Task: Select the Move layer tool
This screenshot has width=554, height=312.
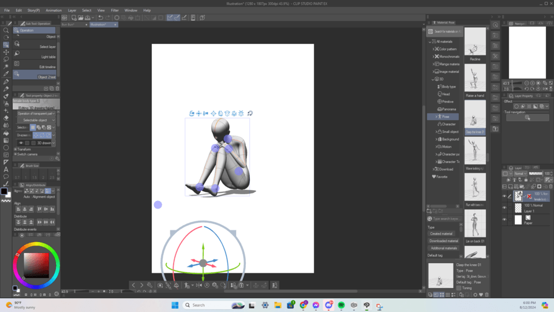Action: [x=6, y=52]
